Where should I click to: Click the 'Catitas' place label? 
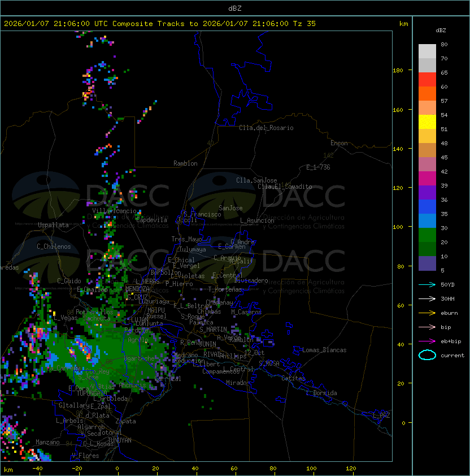[x=293, y=378]
